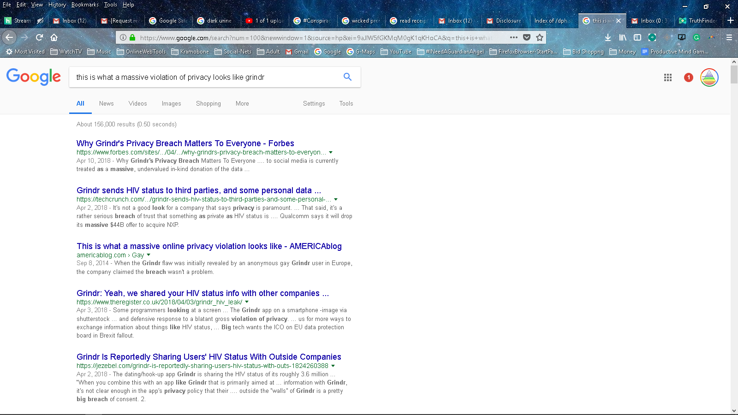Switch to the TruthFinder browser tab
The height and width of the screenshot is (415, 738).
(698, 21)
